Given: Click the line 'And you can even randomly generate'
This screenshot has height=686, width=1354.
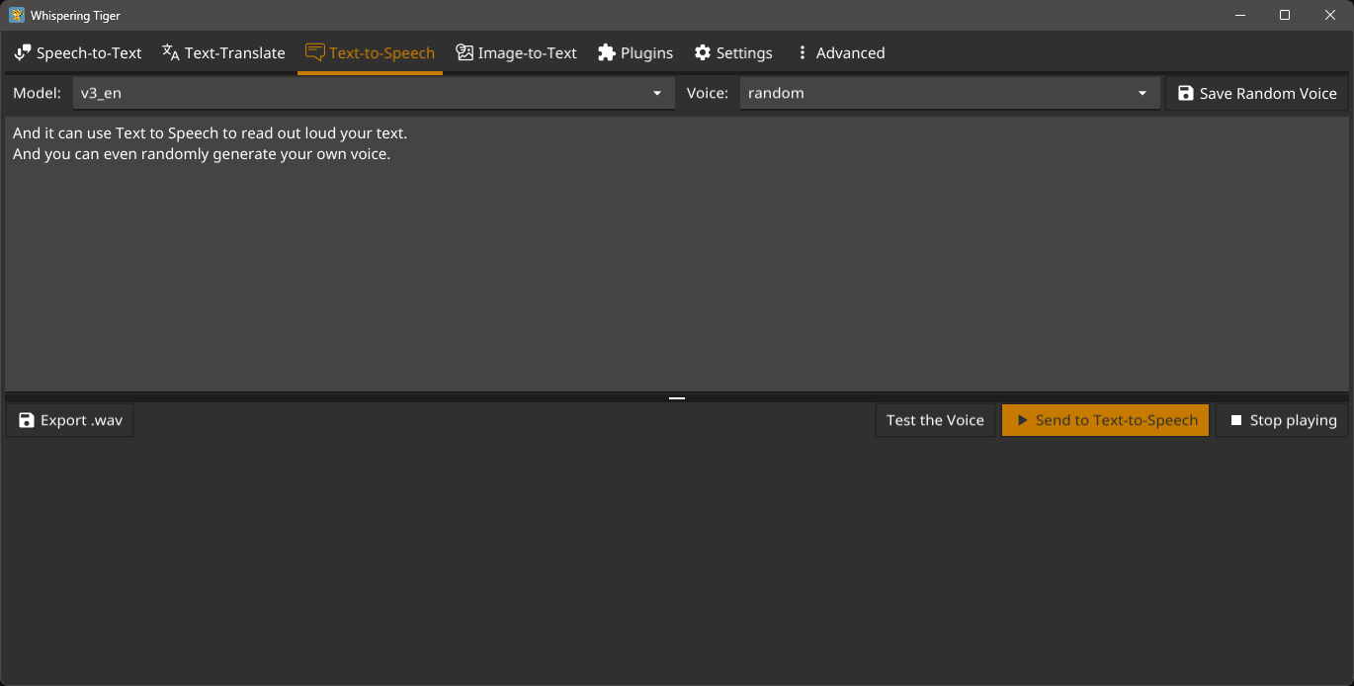Looking at the screenshot, I should pos(202,154).
